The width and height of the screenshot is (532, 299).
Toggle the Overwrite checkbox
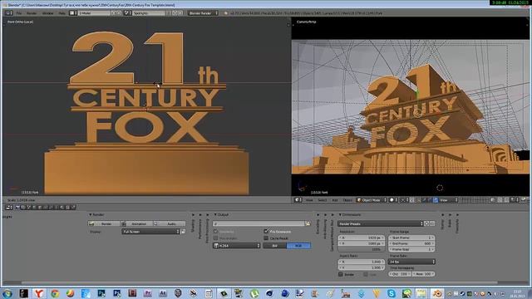(x=215, y=231)
